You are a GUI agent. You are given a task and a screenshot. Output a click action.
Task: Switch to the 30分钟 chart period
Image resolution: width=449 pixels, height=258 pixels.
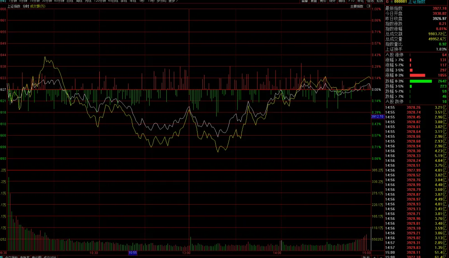tap(47, 1)
